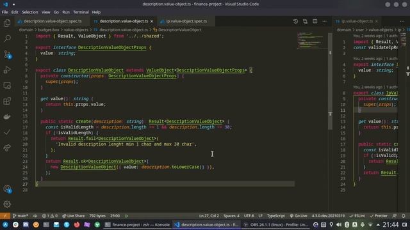The image size is (410, 230).
Task: Open the Docker view in activity bar
Action: pos(7,116)
